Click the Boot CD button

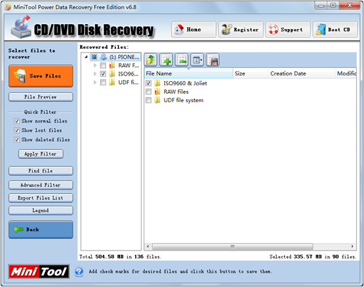click(335, 30)
